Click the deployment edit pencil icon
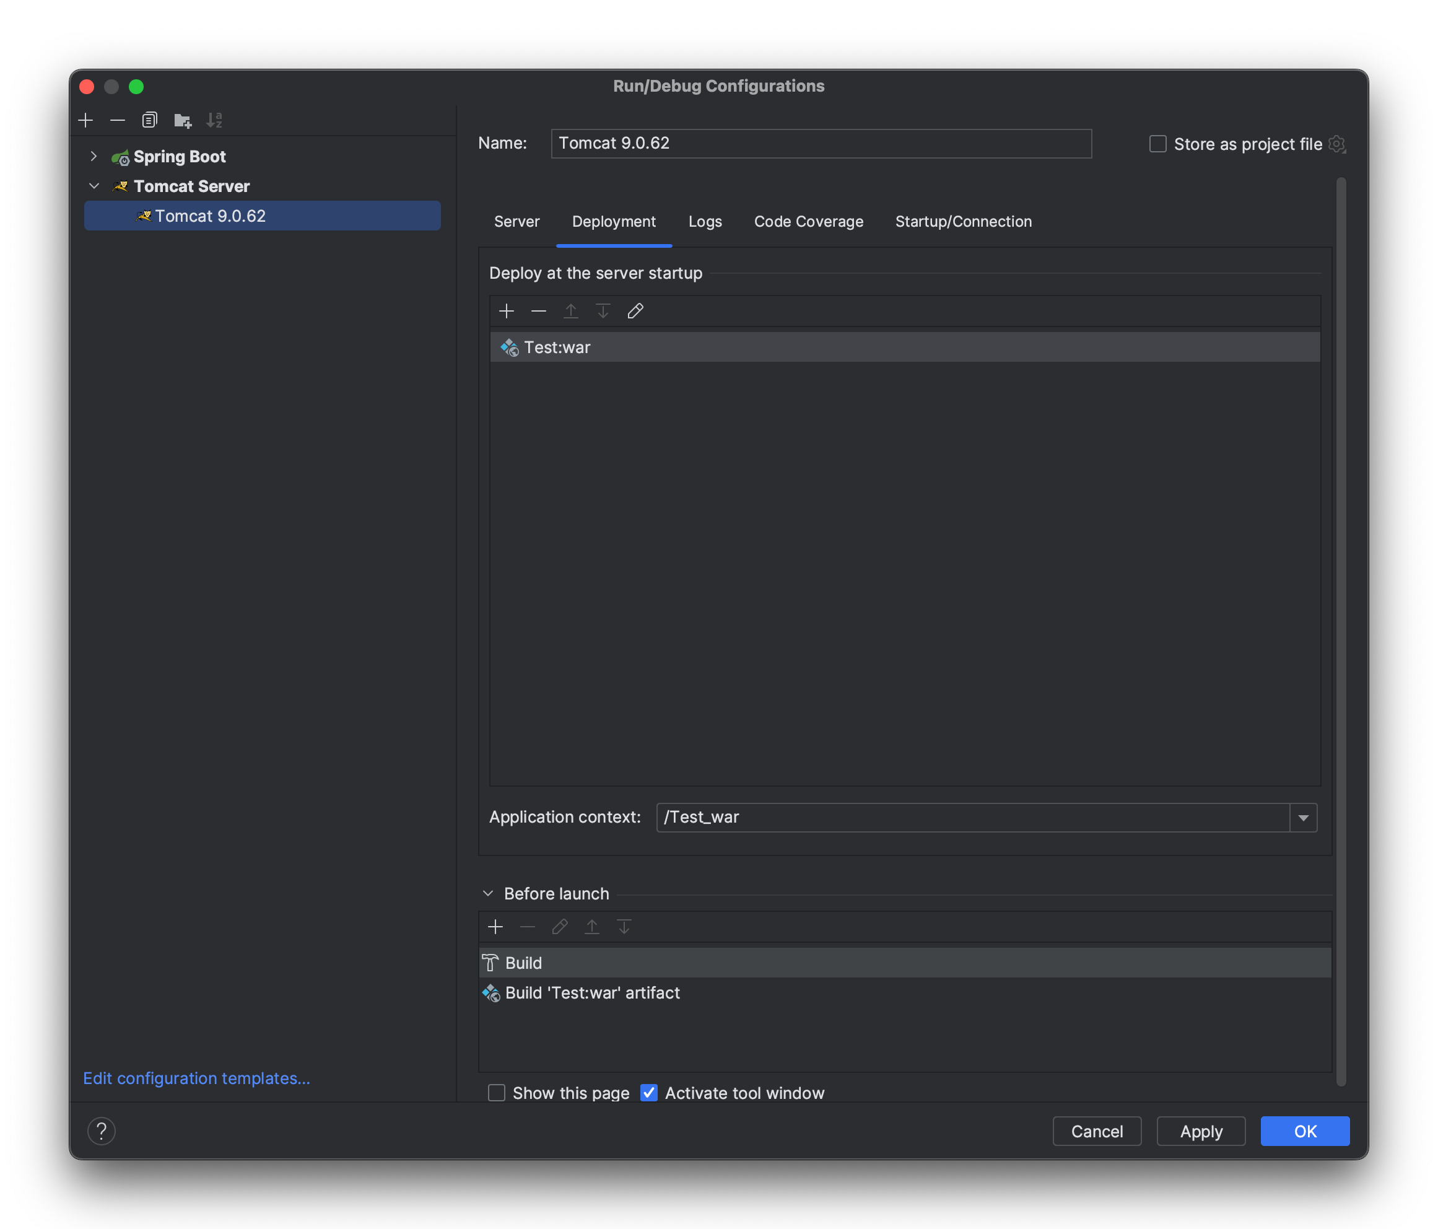 (x=635, y=310)
